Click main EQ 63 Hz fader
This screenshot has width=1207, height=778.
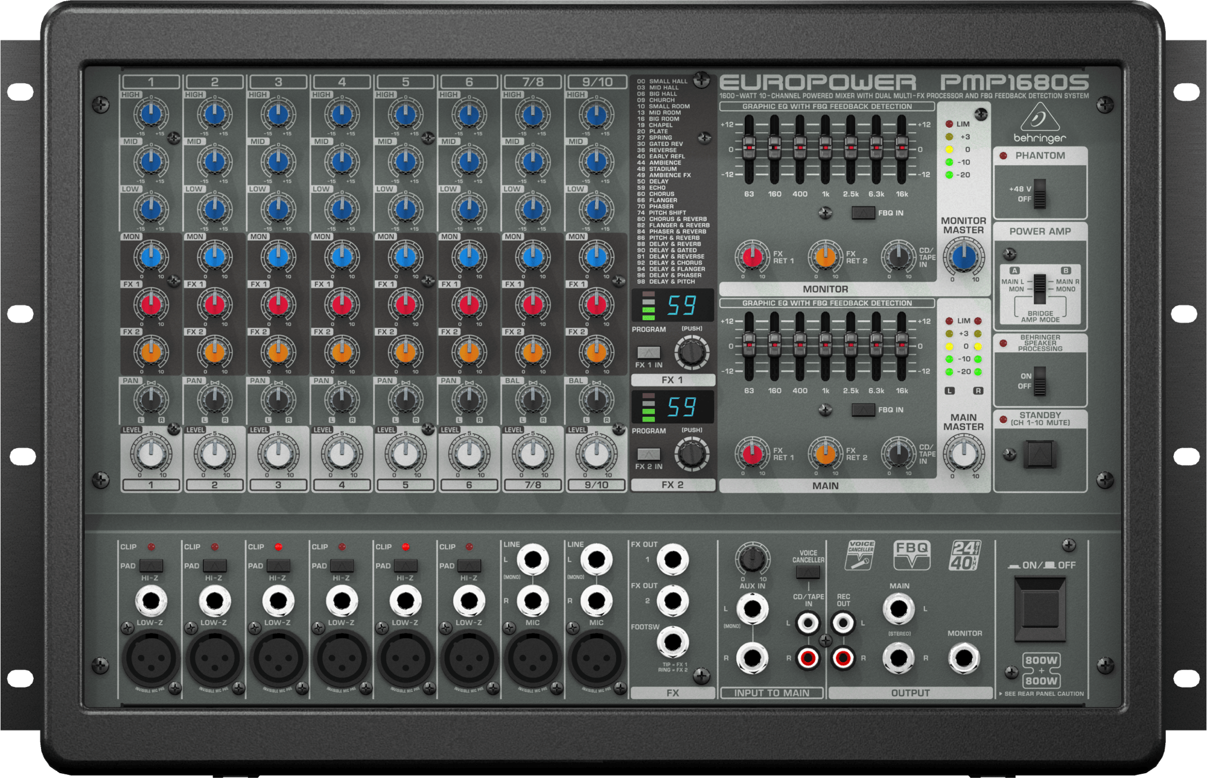tap(749, 344)
